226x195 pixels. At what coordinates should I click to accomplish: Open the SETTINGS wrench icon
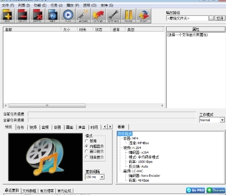[x=113, y=16]
